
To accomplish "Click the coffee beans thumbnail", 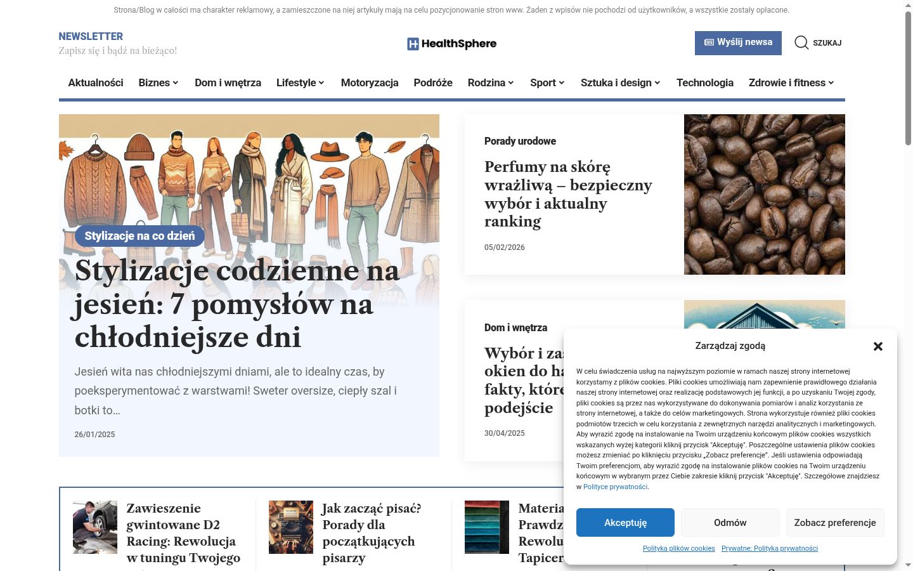I will click(x=765, y=194).
